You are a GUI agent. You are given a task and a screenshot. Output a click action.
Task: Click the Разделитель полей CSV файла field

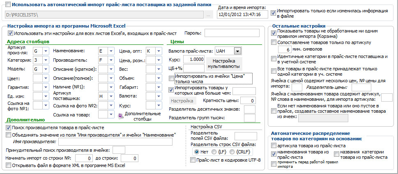[246, 136]
